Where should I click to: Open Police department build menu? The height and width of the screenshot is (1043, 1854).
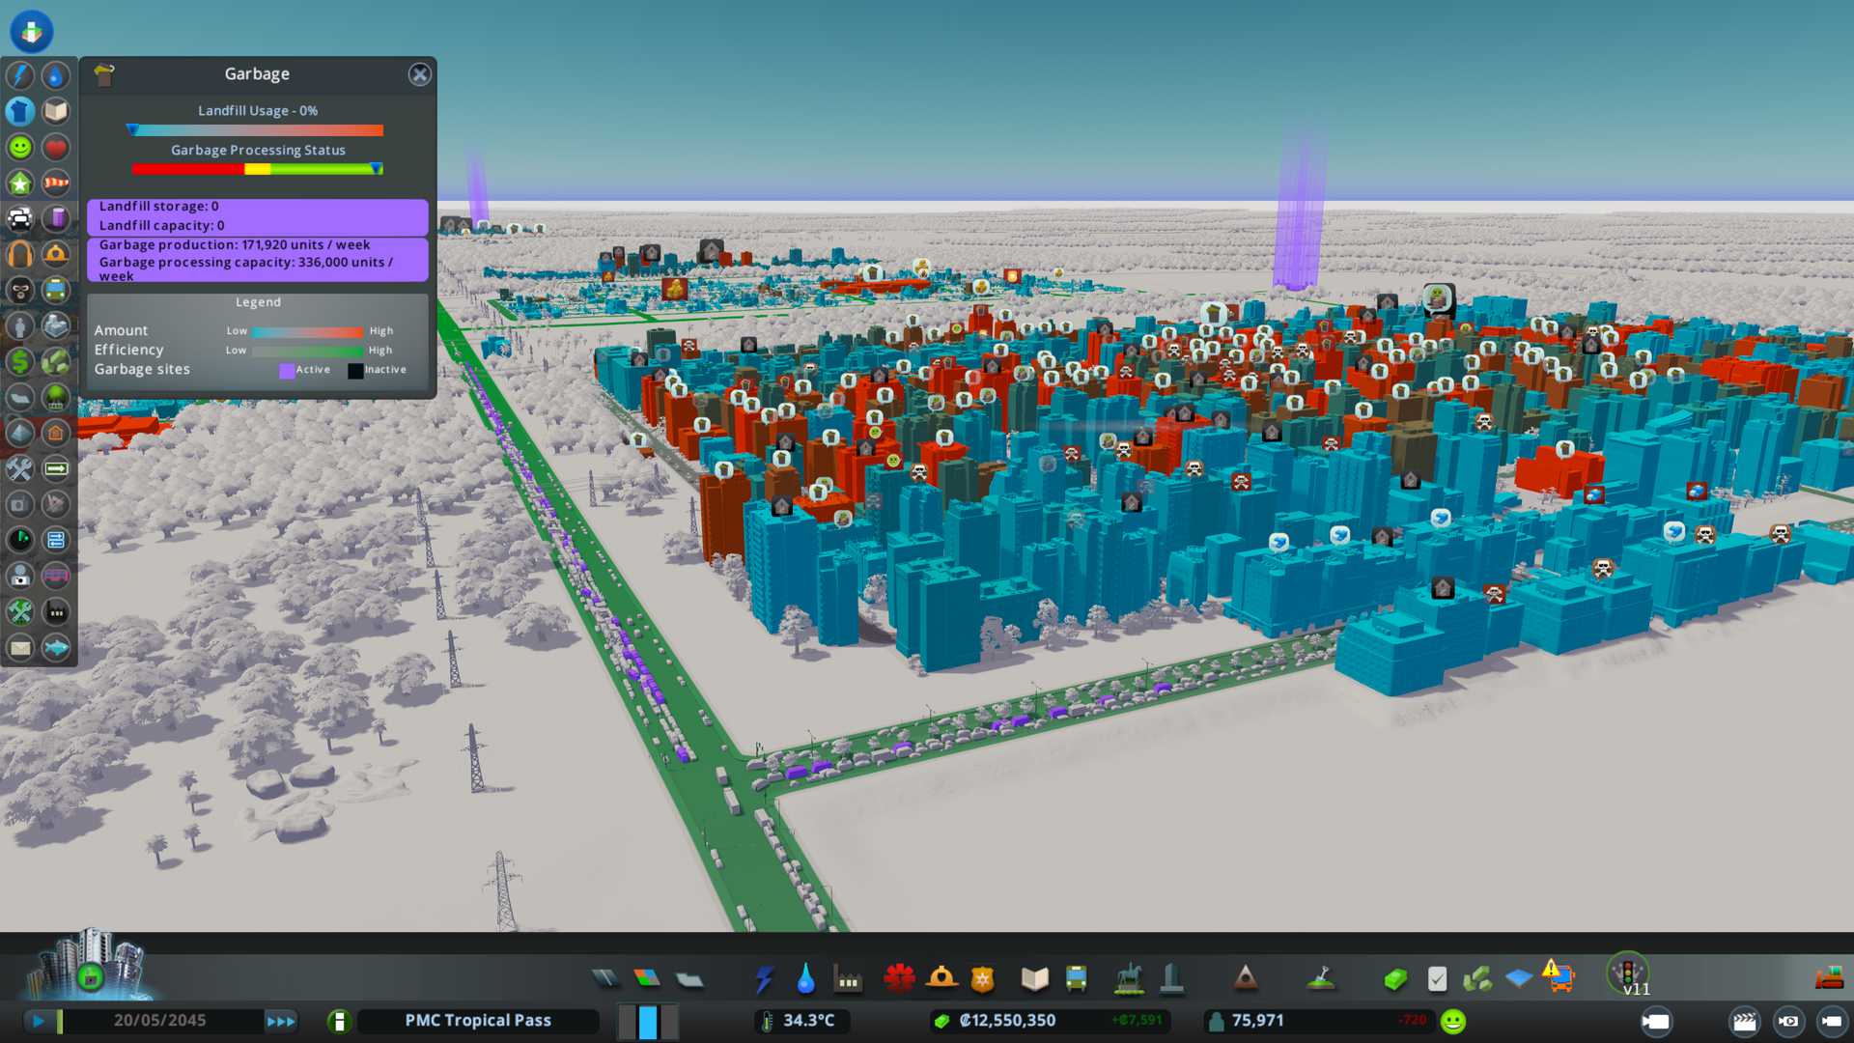coord(982,979)
